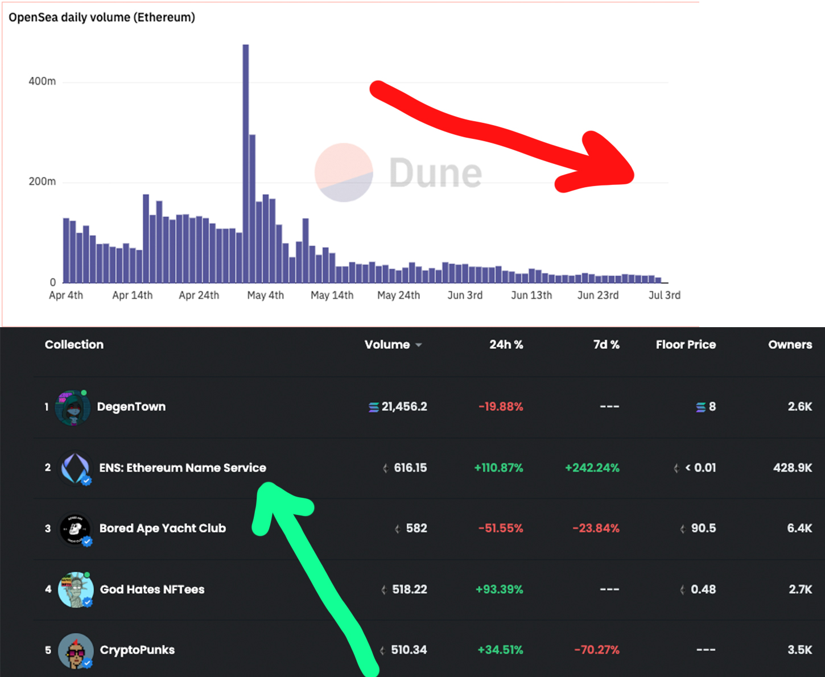The image size is (825, 677).
Task: Click the CryptoPunks collection avatar
Action: click(x=75, y=650)
